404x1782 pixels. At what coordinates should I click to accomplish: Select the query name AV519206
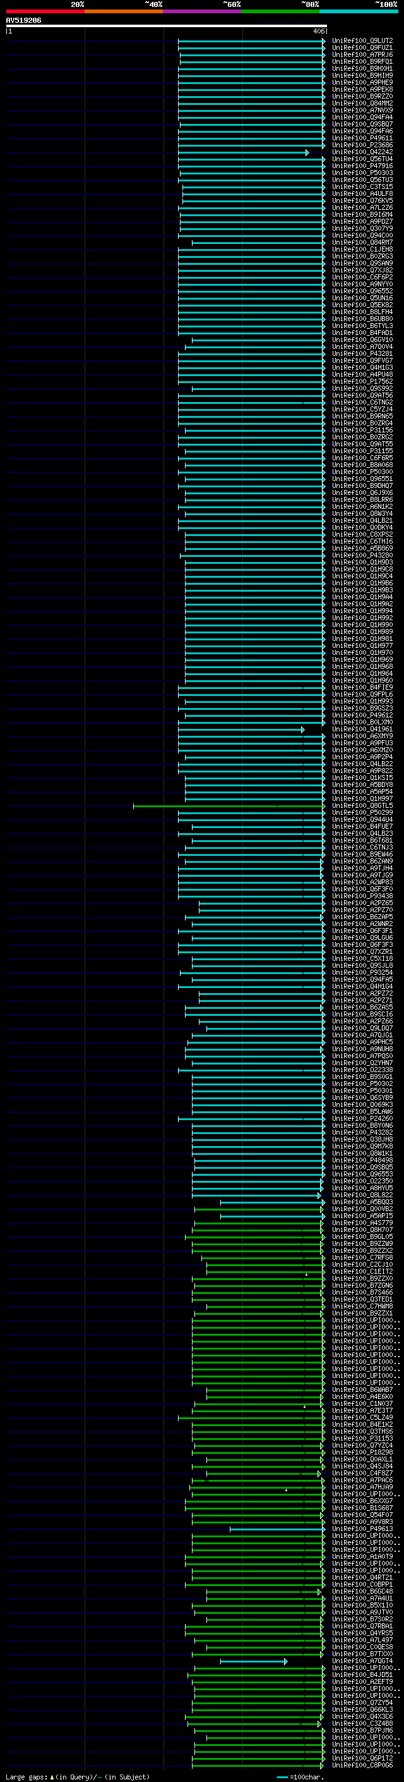pos(23,21)
